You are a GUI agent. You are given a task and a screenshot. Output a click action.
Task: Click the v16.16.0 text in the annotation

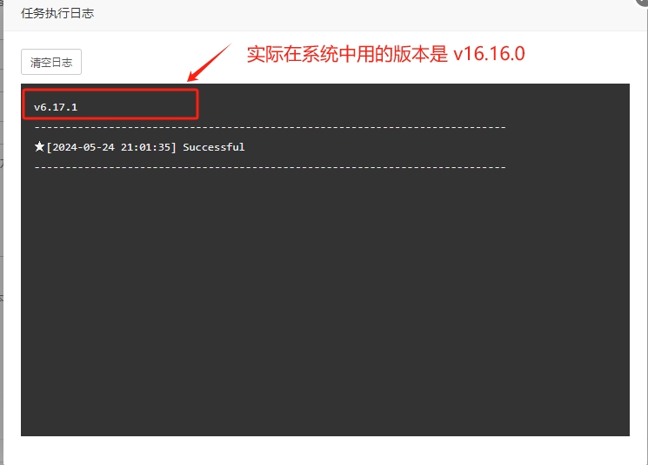489,54
